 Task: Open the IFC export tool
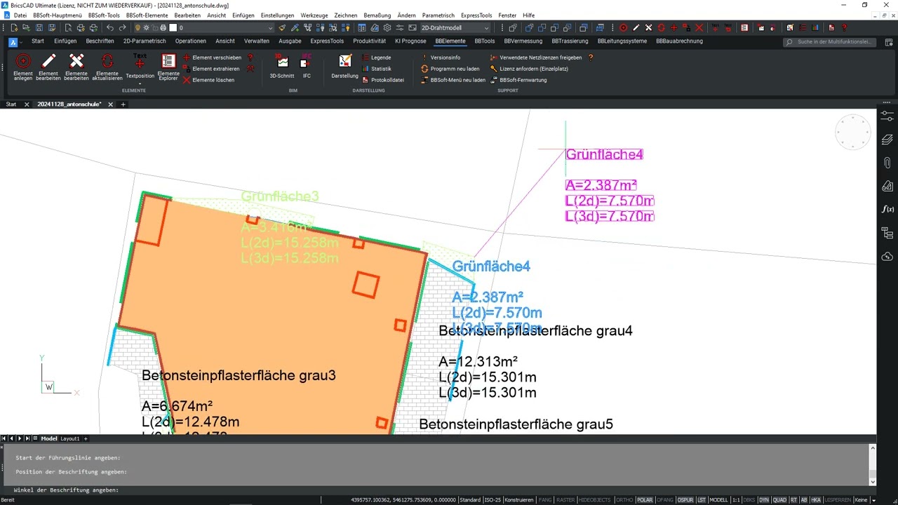click(x=307, y=67)
